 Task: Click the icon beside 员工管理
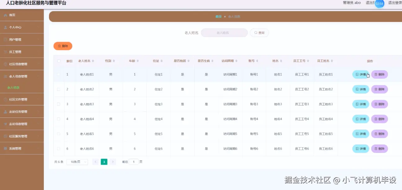click(x=6, y=52)
